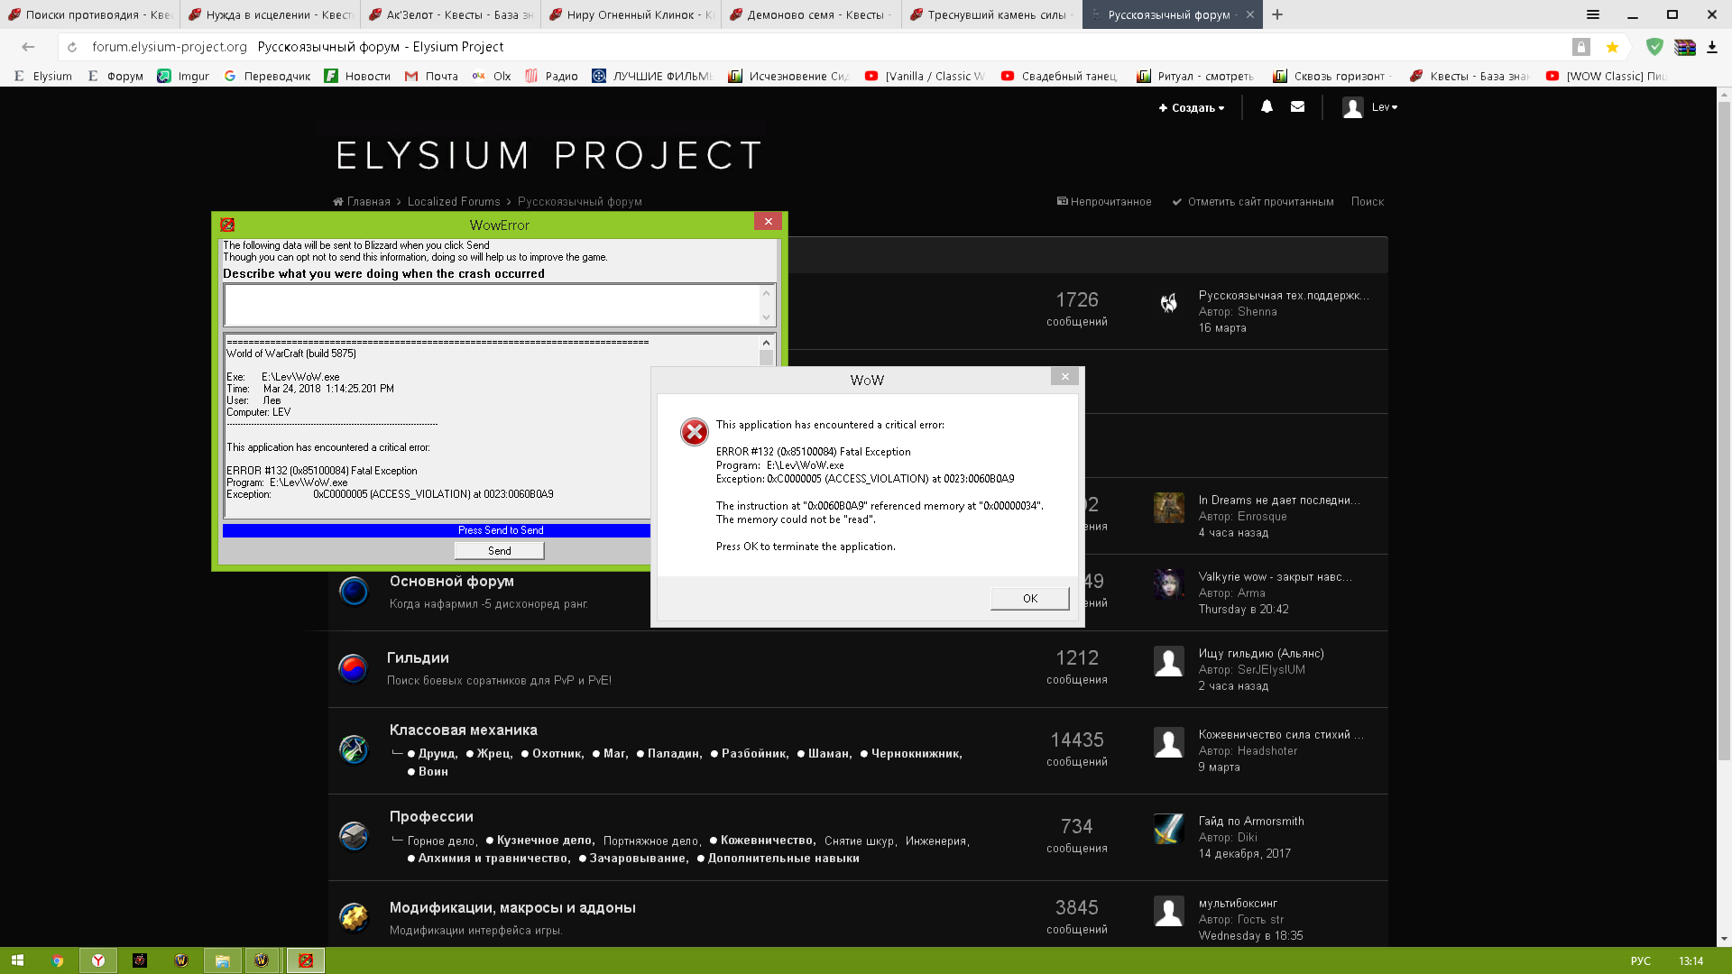1732x974 pixels.
Task: Click the red error icon in WoW dialog
Action: 694,432
